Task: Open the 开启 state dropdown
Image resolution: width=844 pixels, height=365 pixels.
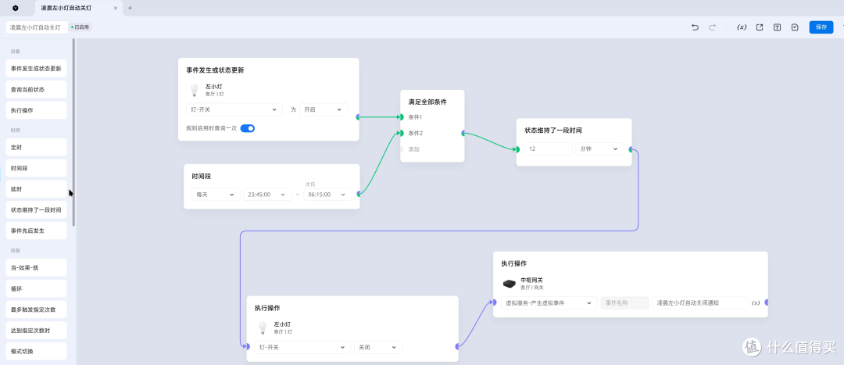Action: point(324,109)
